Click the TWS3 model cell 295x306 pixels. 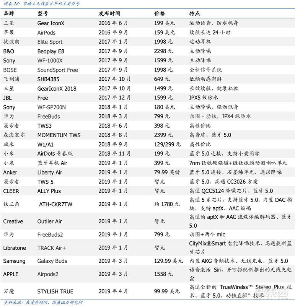pyautogui.click(x=44, y=126)
